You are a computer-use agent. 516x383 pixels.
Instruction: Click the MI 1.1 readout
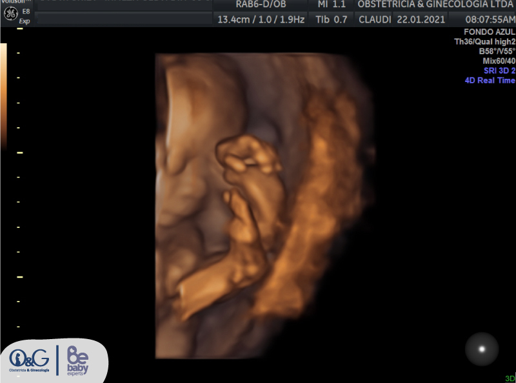[332, 5]
